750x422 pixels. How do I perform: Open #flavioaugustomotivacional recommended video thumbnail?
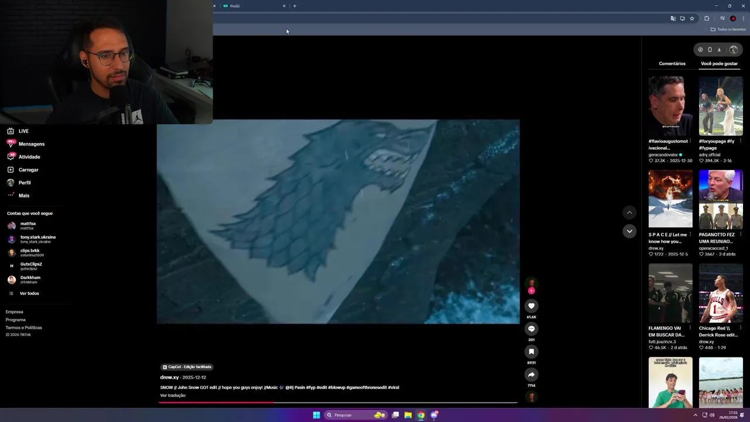(670, 106)
